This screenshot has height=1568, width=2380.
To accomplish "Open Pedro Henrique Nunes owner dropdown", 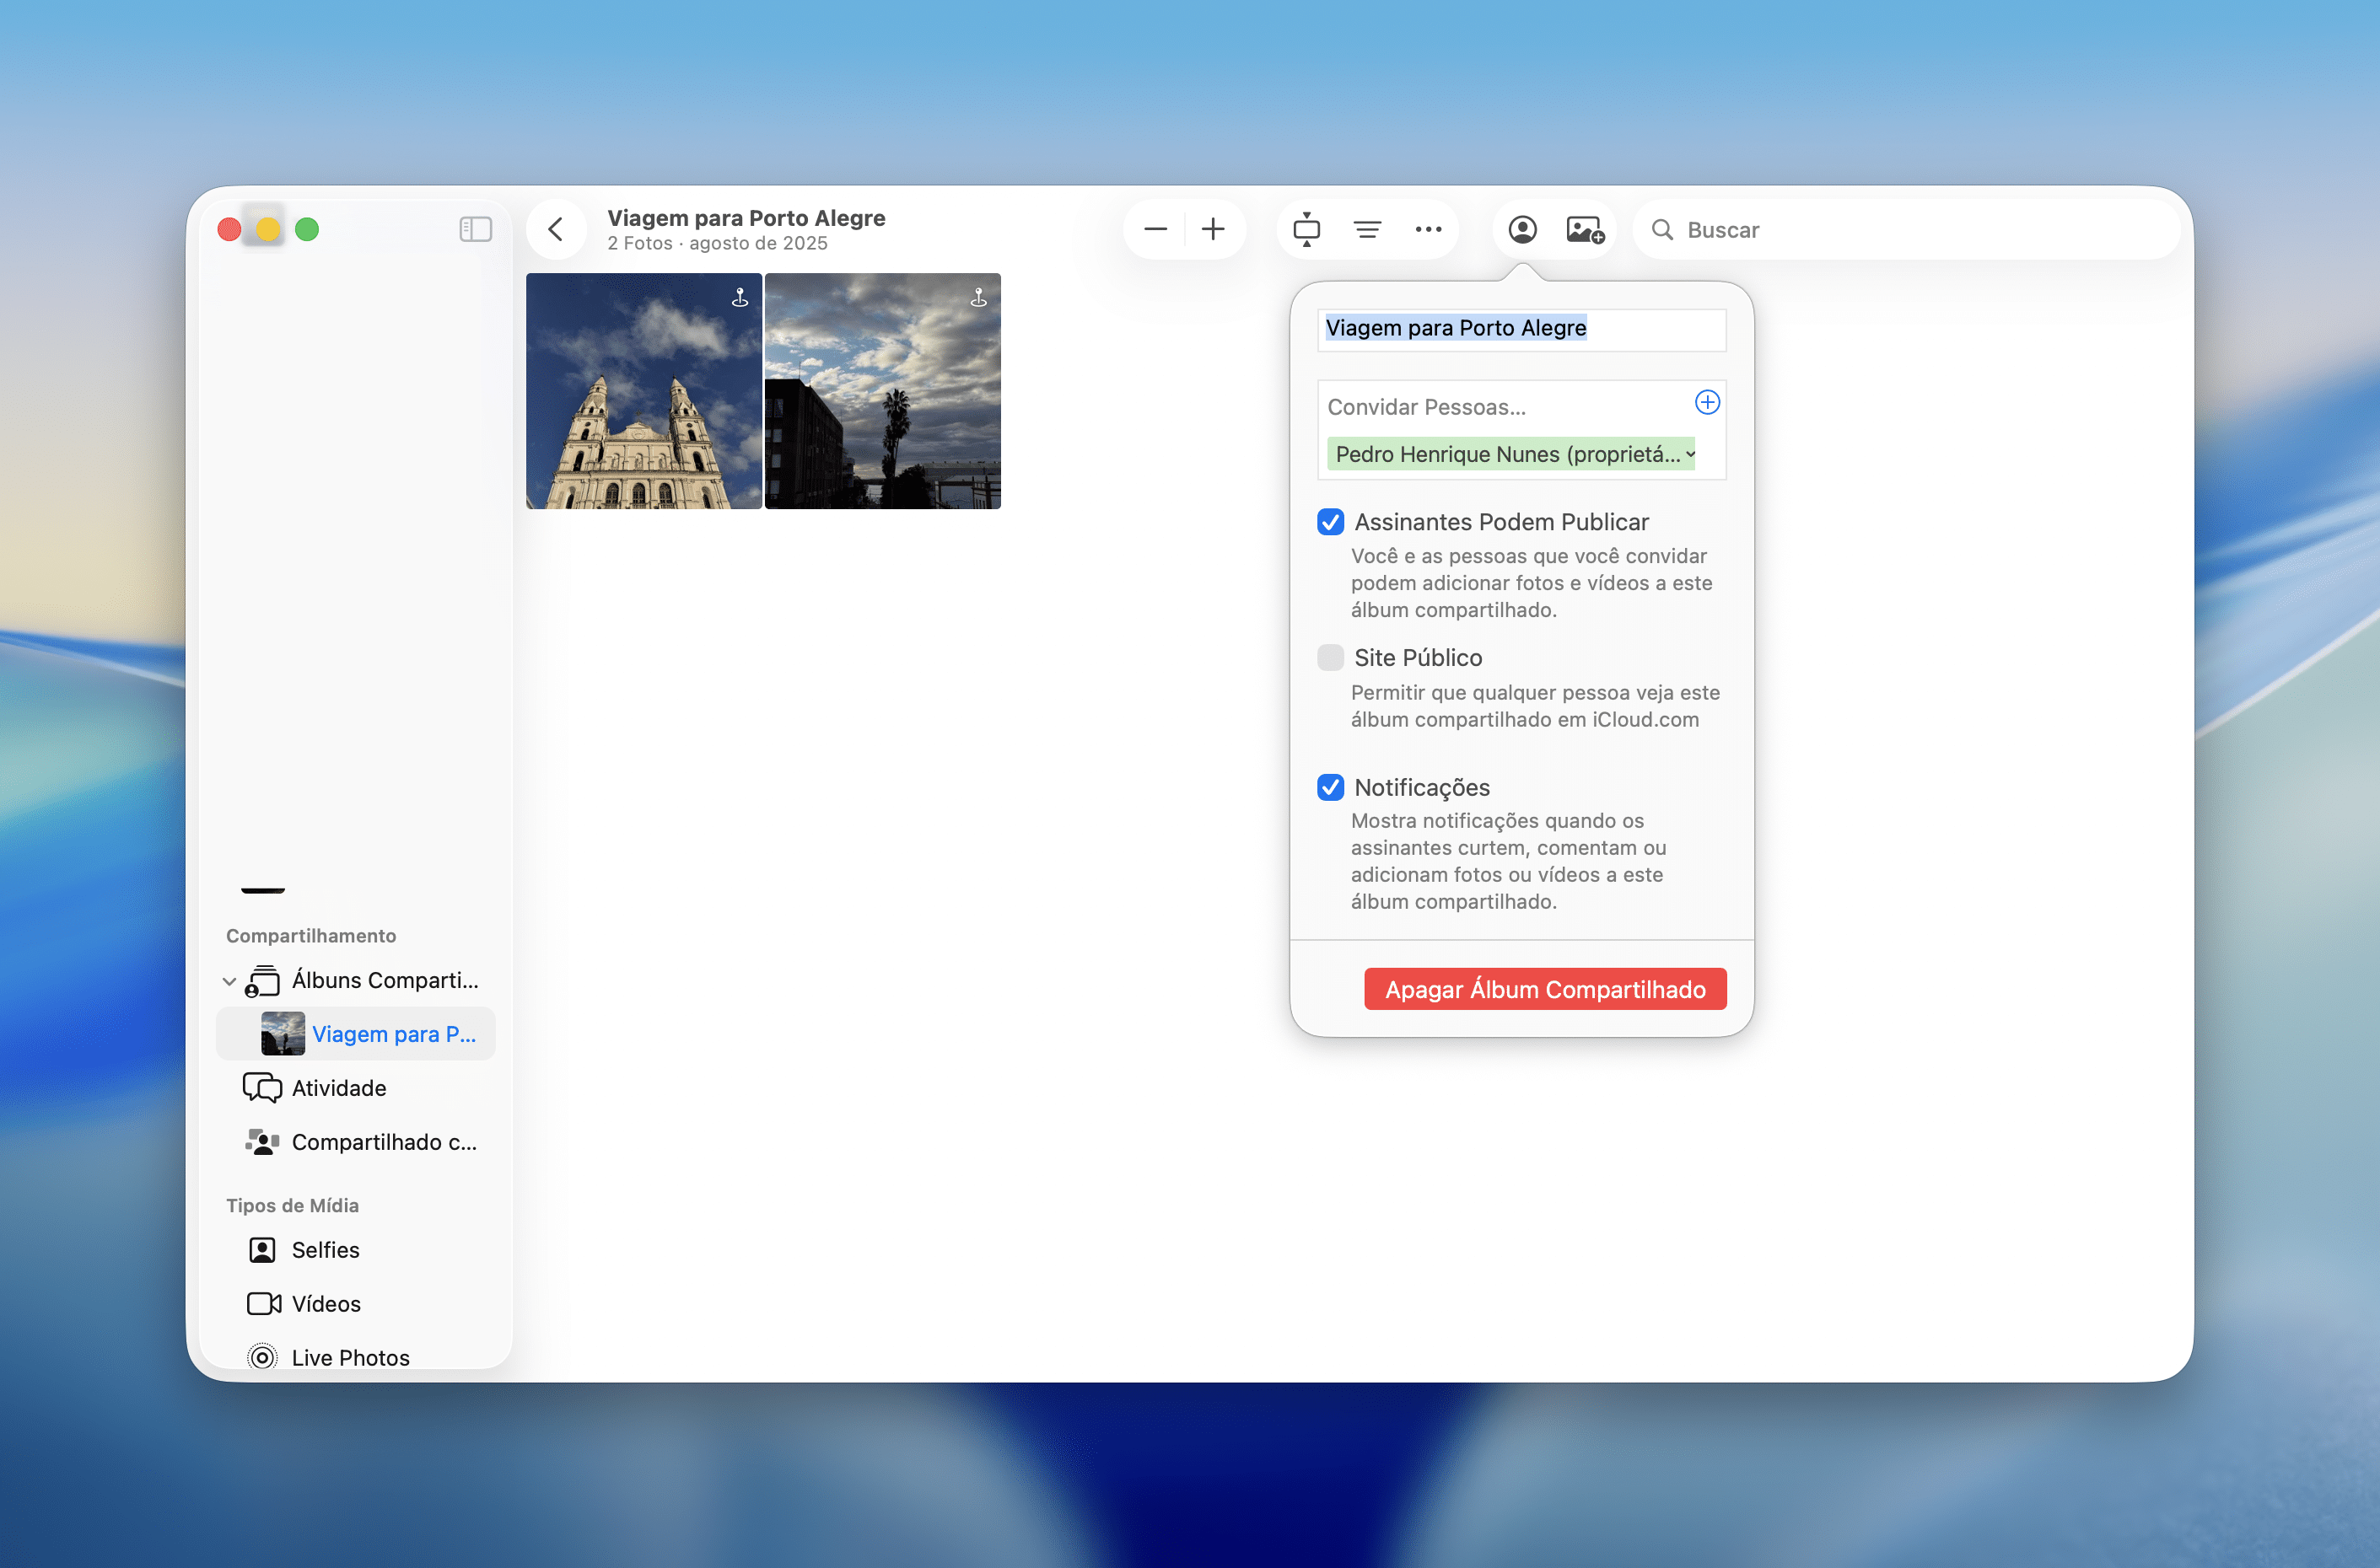I will click(x=1690, y=454).
